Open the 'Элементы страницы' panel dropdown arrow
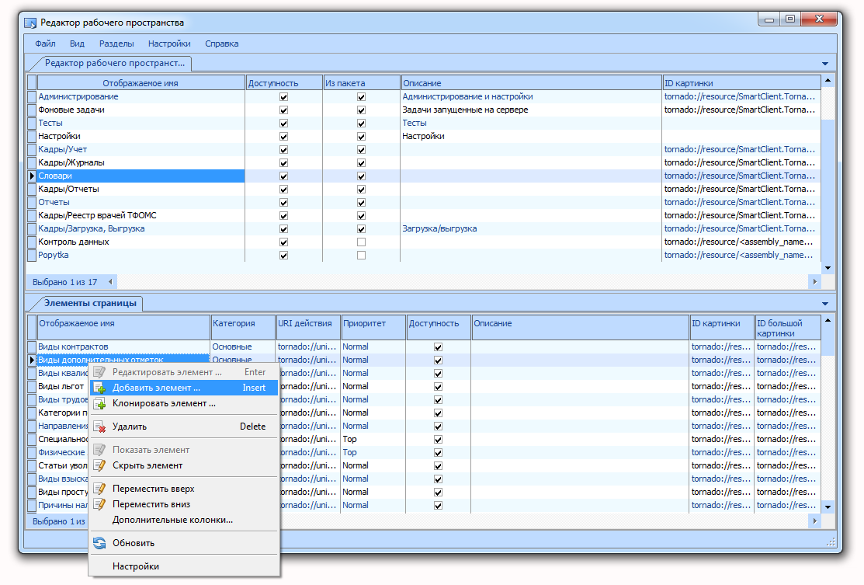The image size is (864, 585). click(x=825, y=304)
